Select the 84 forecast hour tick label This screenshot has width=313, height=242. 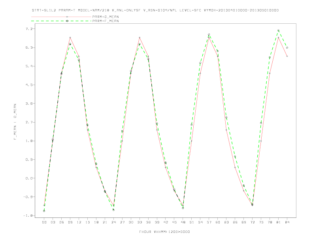pyautogui.click(x=287, y=222)
